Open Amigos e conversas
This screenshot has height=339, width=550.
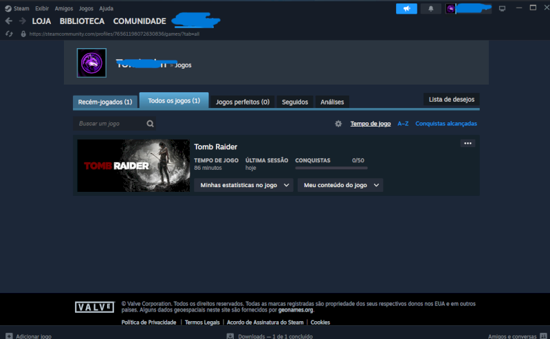(512, 336)
